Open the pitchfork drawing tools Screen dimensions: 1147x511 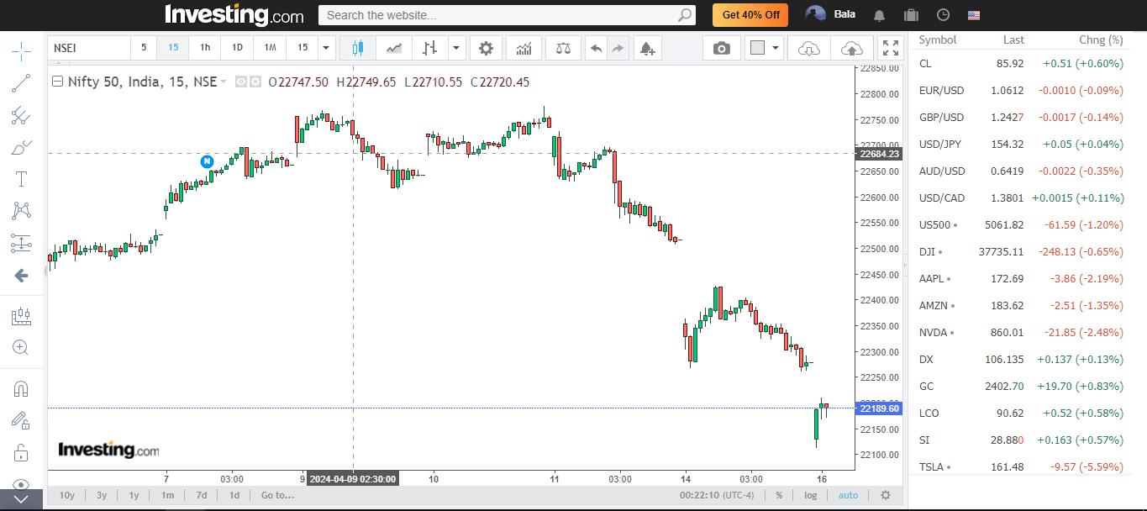click(21, 115)
